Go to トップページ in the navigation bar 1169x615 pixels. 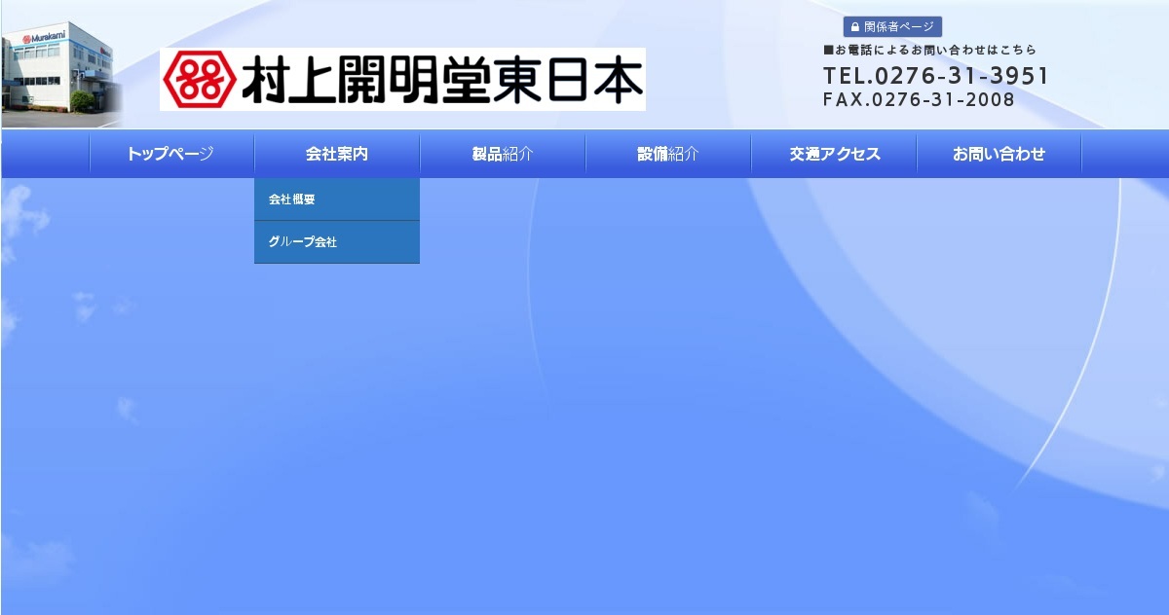(x=171, y=154)
